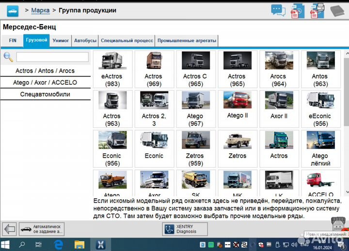Open the notification center icon
The image size is (349, 251).
point(341,245)
